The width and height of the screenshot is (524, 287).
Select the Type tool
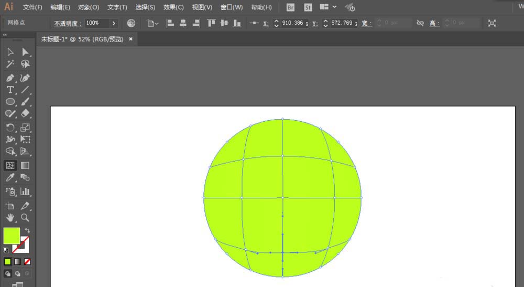(10, 90)
